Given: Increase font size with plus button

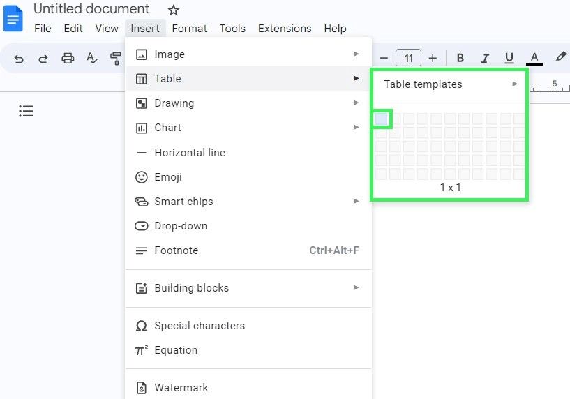Looking at the screenshot, I should coord(433,58).
